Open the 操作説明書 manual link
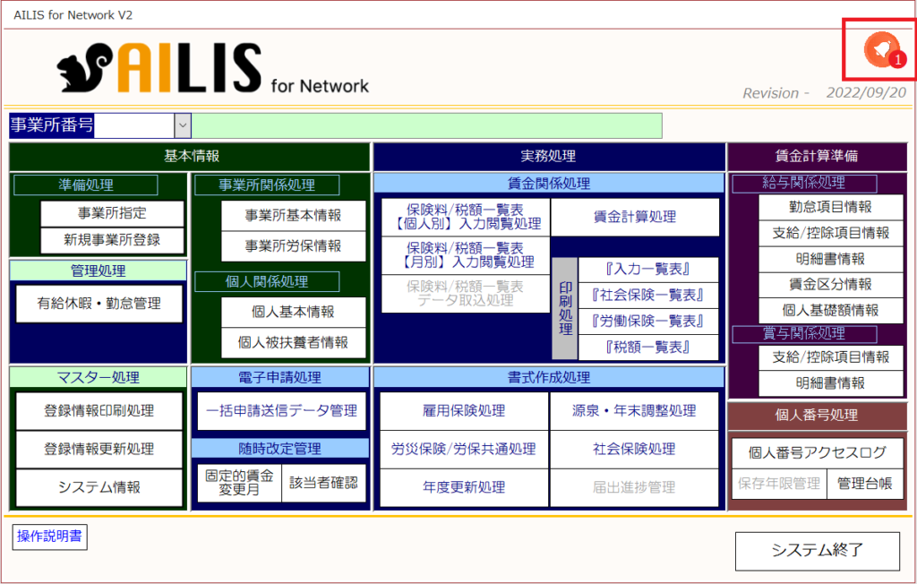This screenshot has width=917, height=584. (49, 536)
